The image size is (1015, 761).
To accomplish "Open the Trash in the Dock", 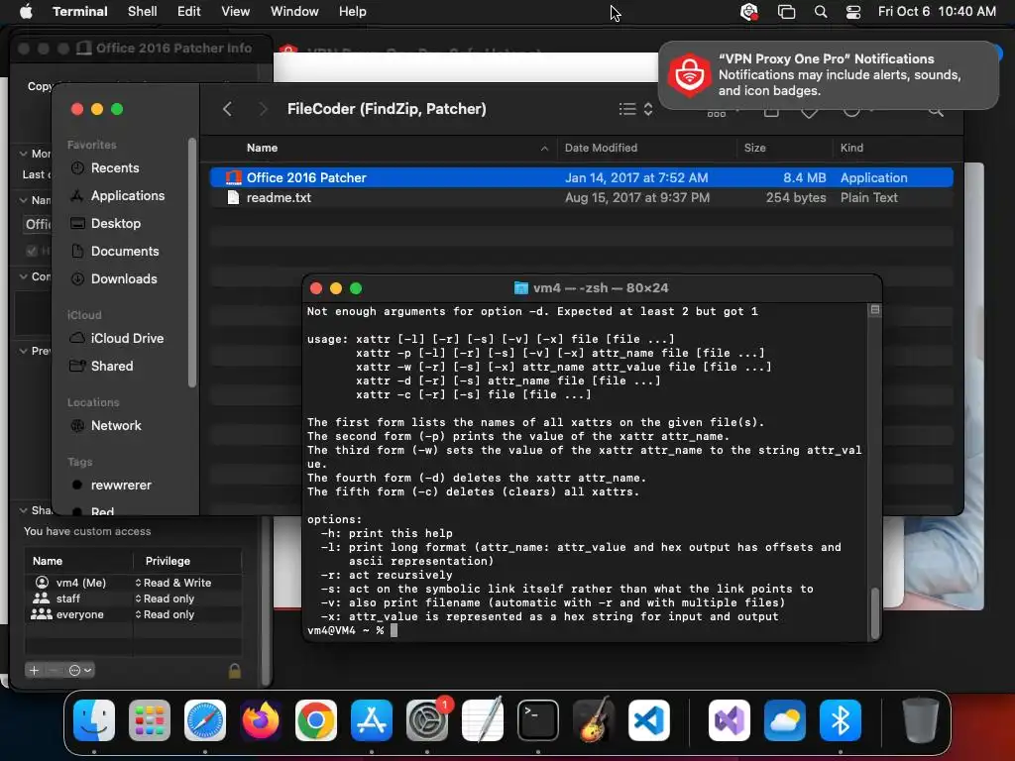I will [x=921, y=720].
